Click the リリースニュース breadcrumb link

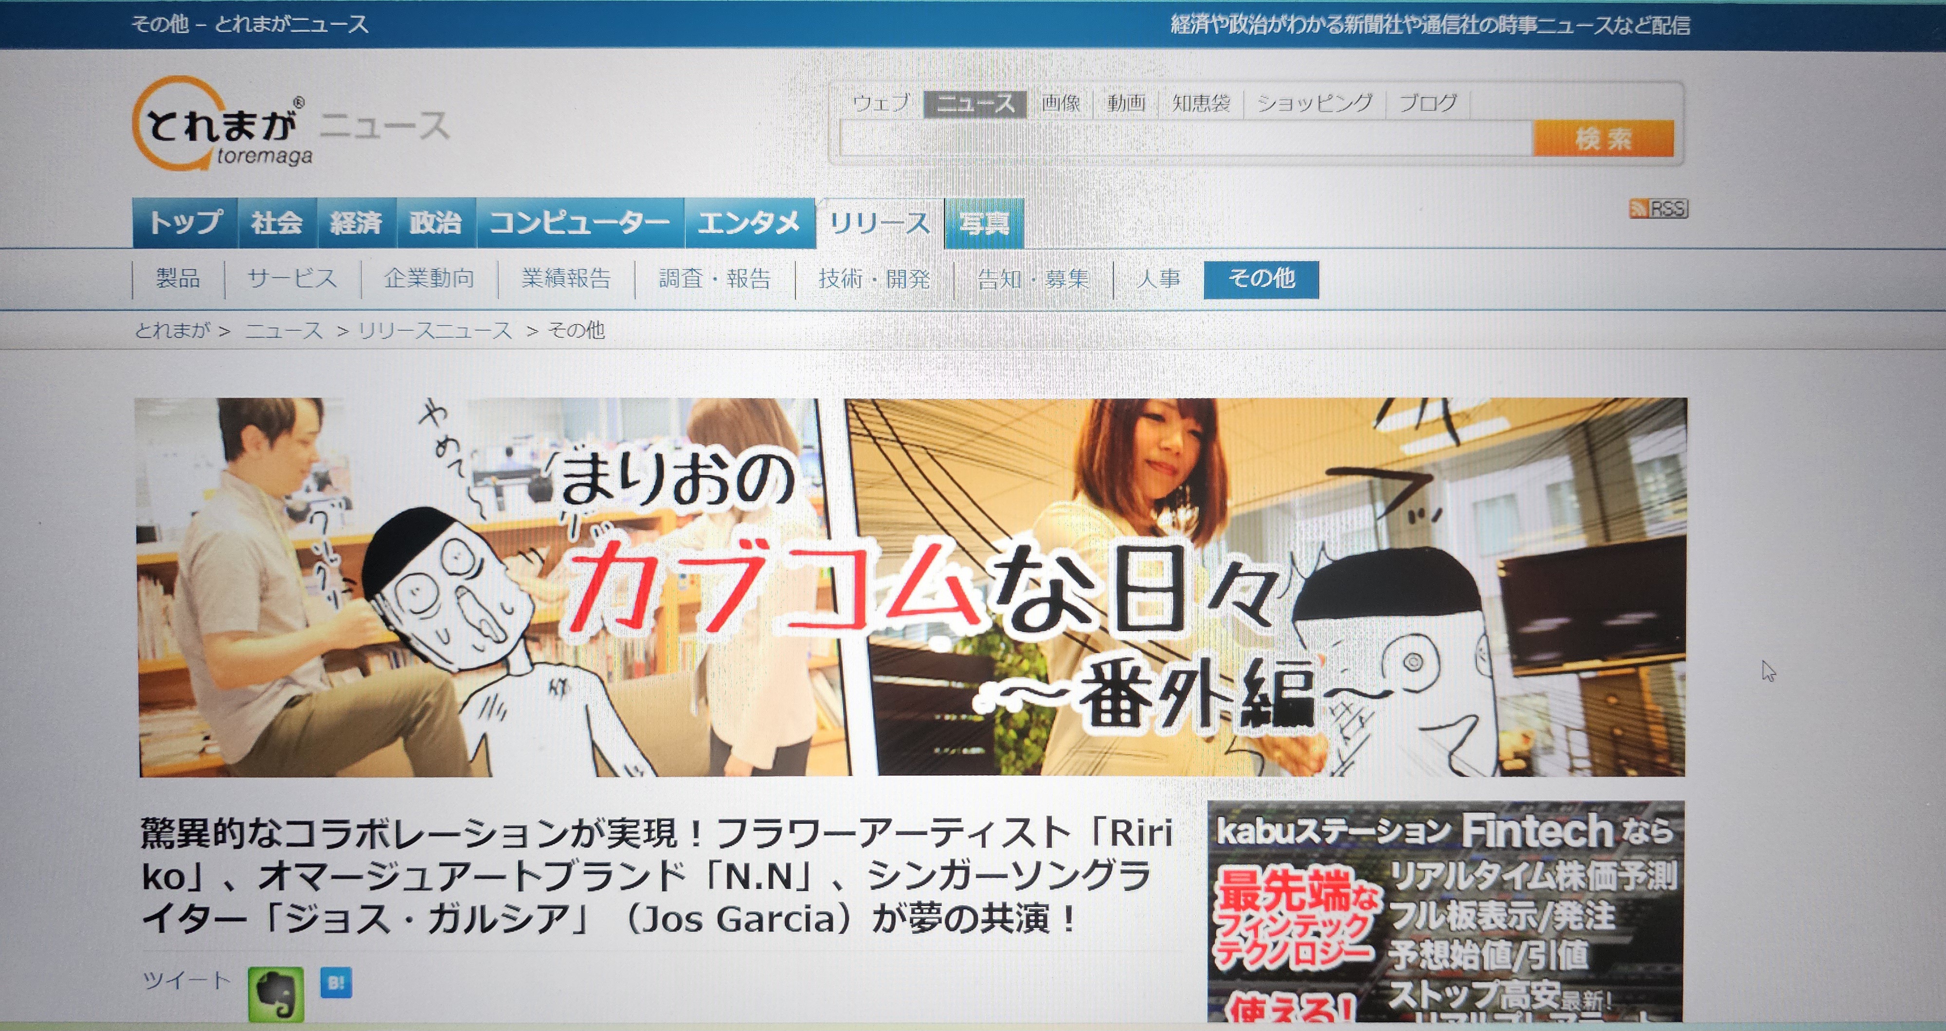pos(434,331)
